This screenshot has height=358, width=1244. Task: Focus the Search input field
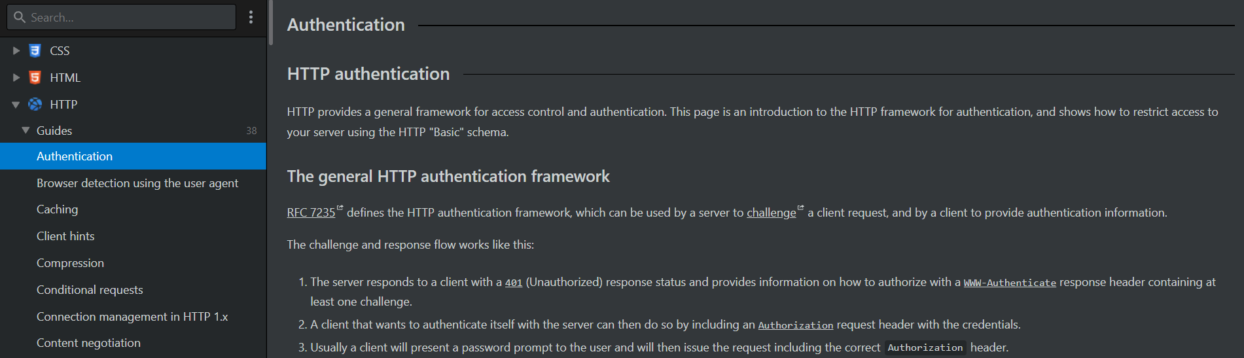click(122, 17)
